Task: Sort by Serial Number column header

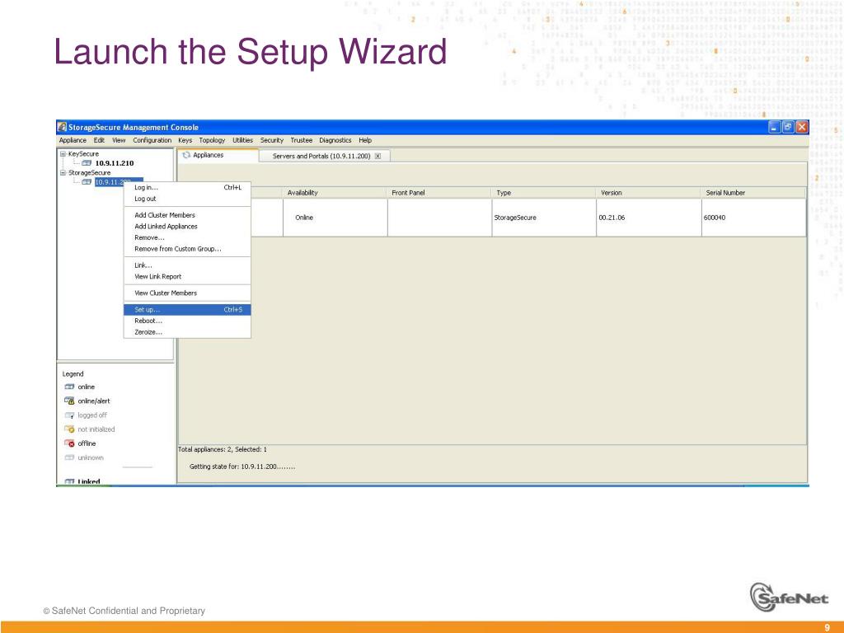Action: pos(753,193)
